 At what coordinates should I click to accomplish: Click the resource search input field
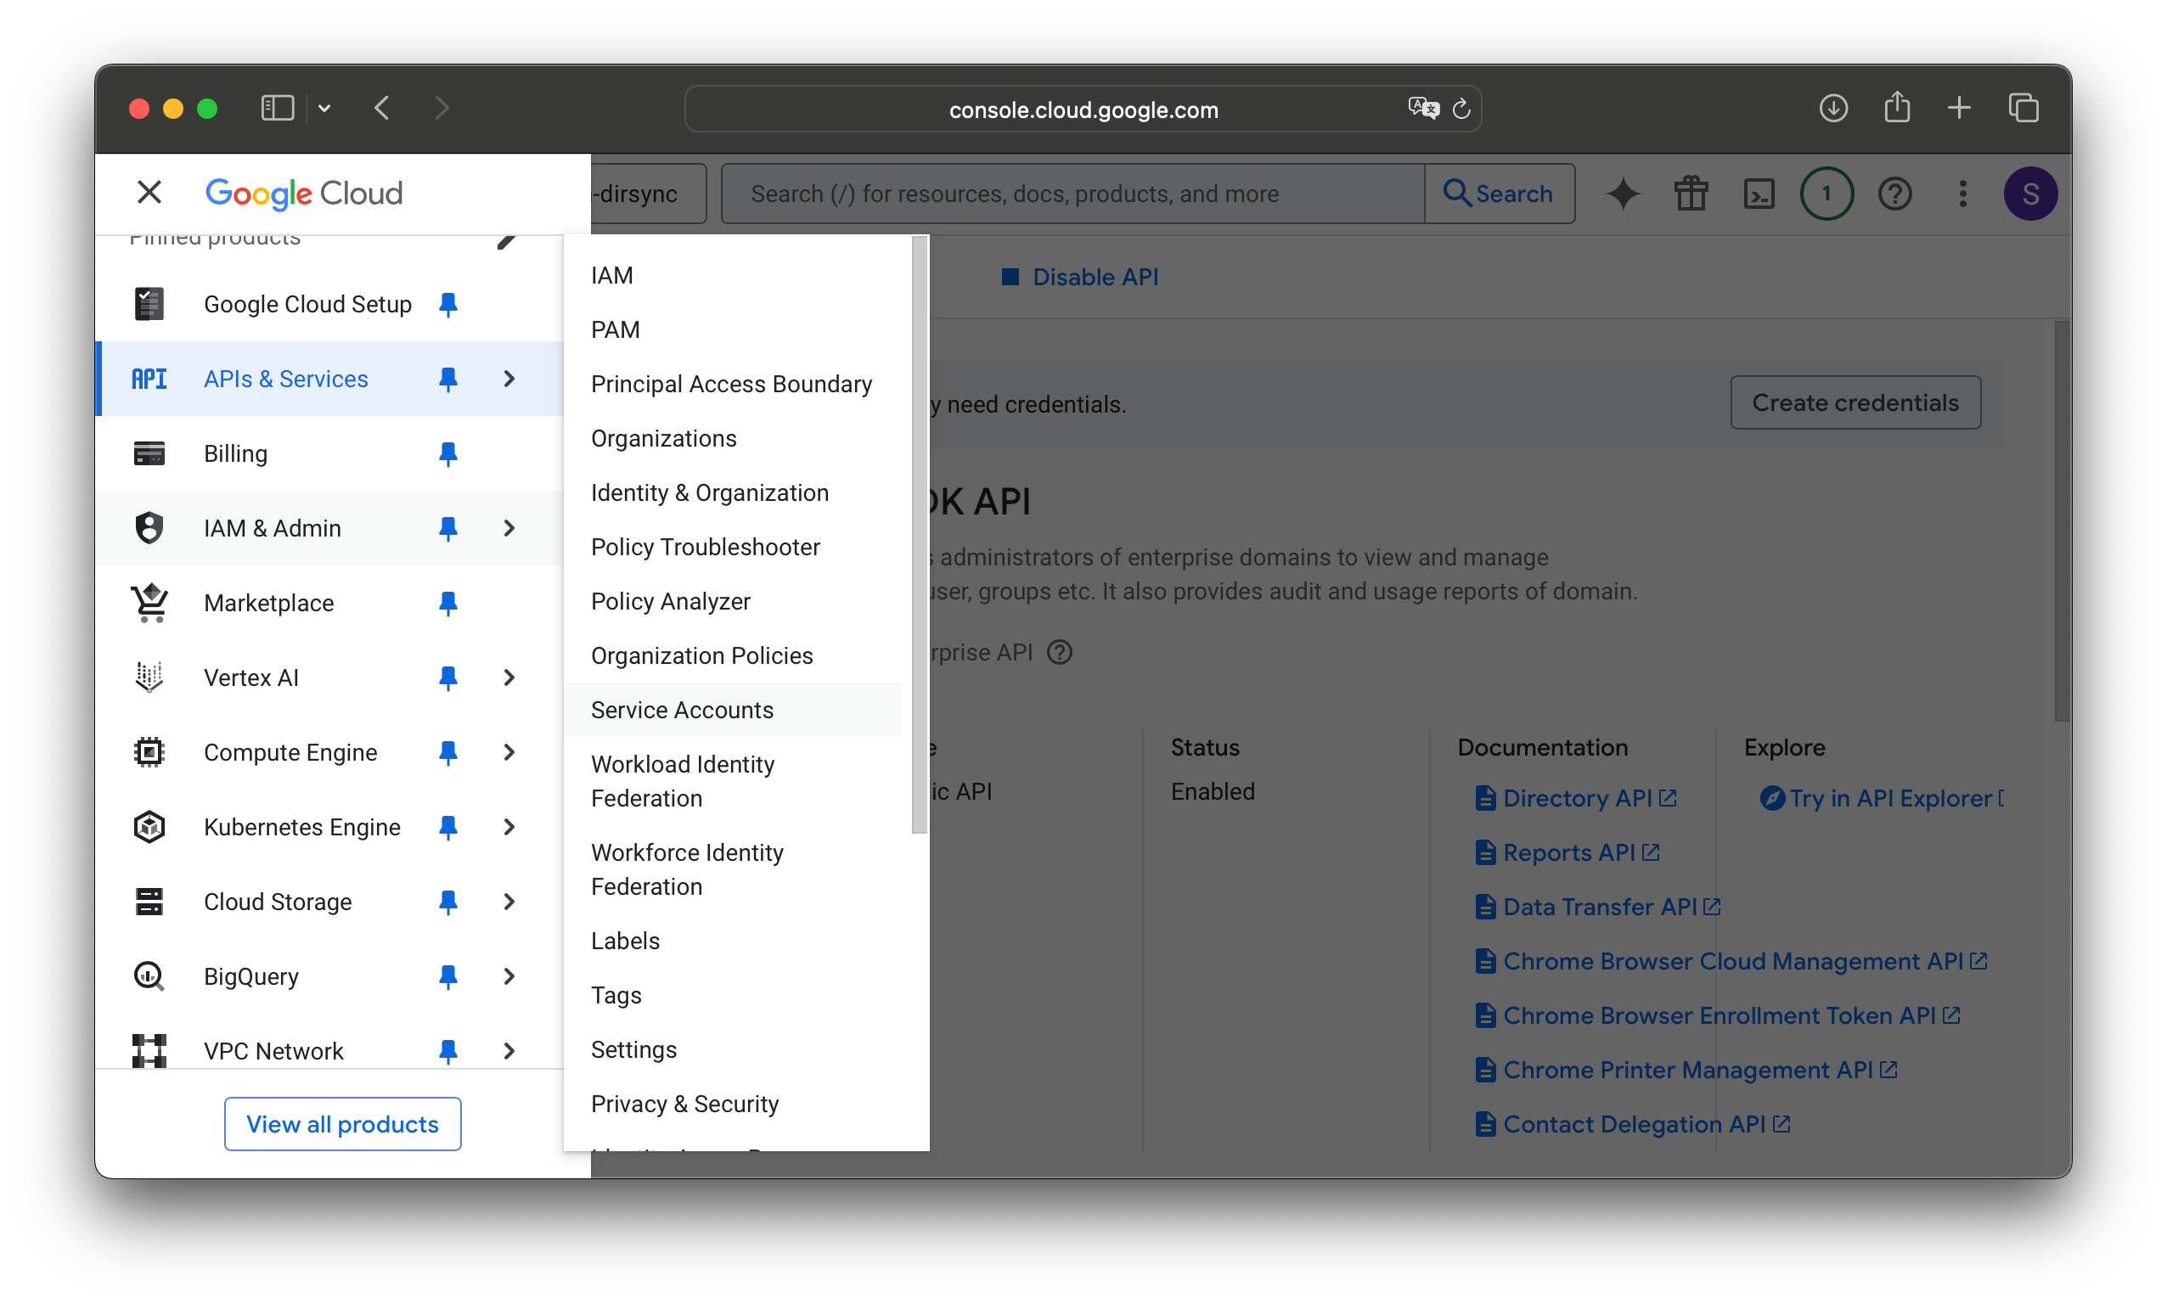pos(1072,194)
